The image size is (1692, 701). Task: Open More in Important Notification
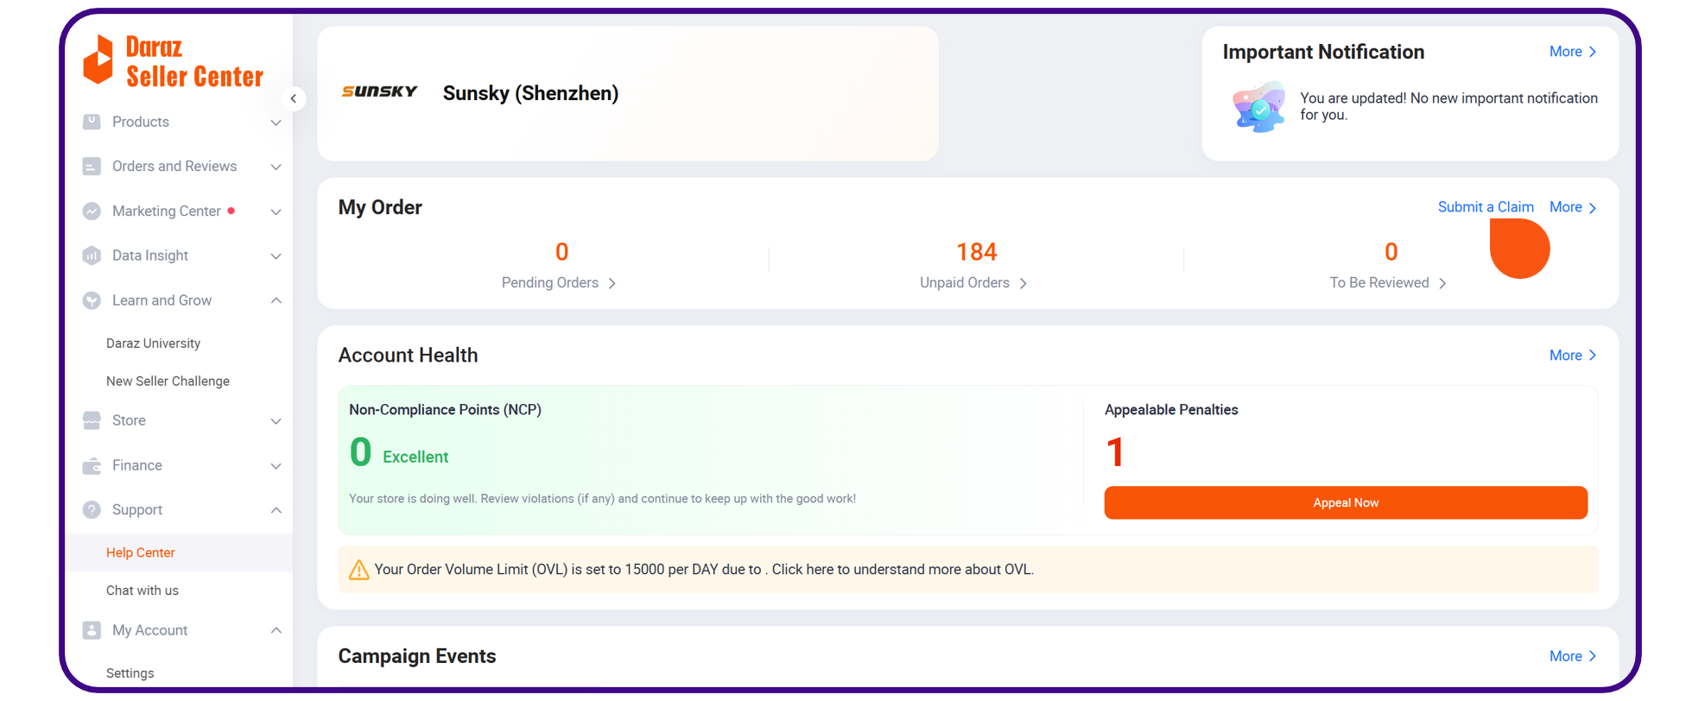click(x=1572, y=52)
